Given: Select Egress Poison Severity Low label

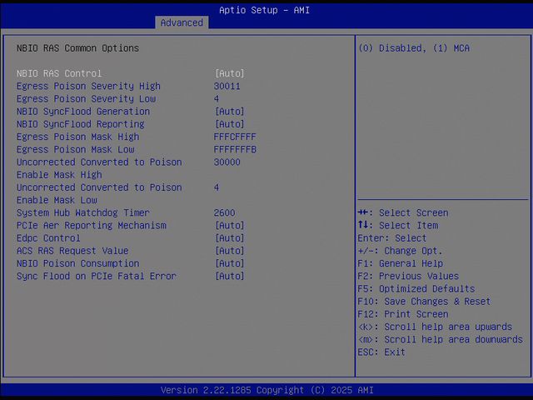Looking at the screenshot, I should 86,98.
